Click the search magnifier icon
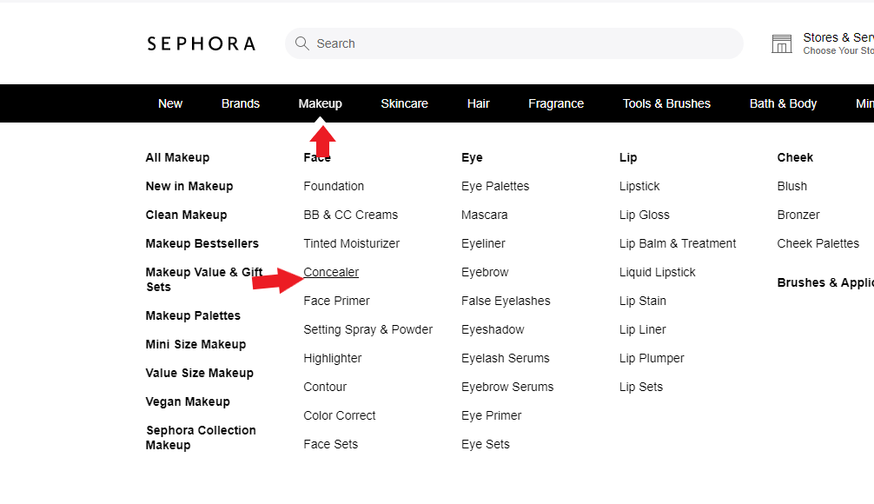The width and height of the screenshot is (874, 504). pos(302,43)
